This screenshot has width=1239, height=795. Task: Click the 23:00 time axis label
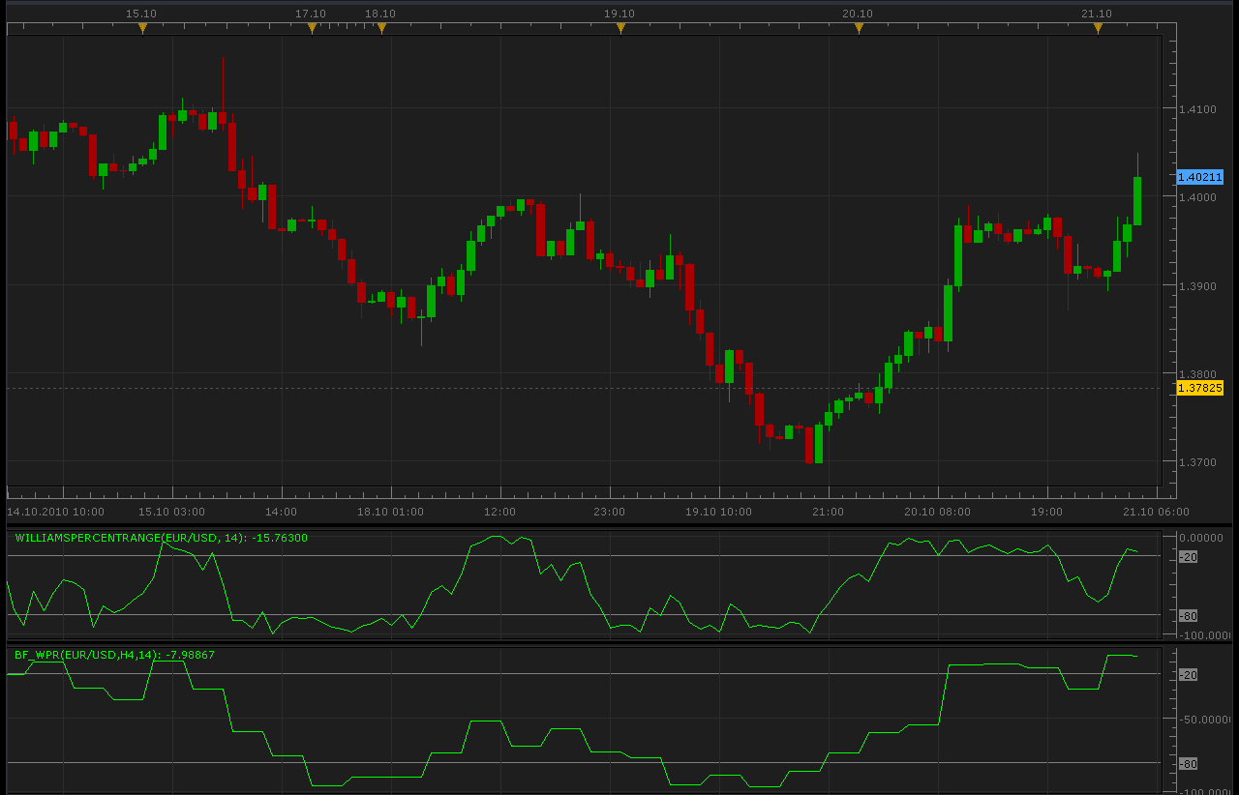tap(609, 512)
